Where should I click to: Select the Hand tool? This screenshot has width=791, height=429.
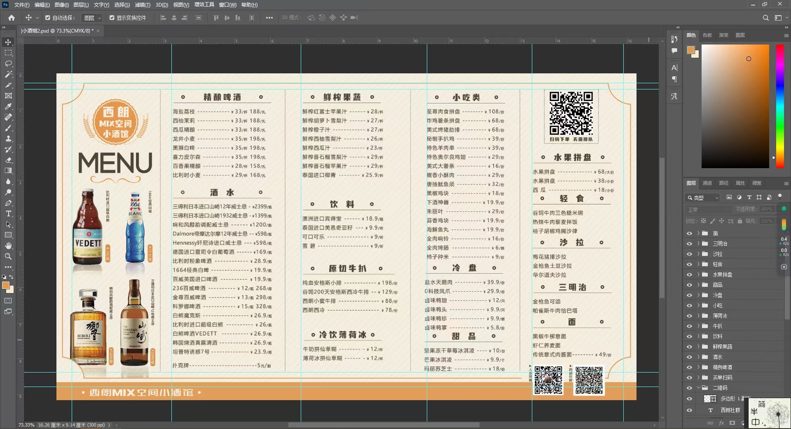(x=8, y=246)
